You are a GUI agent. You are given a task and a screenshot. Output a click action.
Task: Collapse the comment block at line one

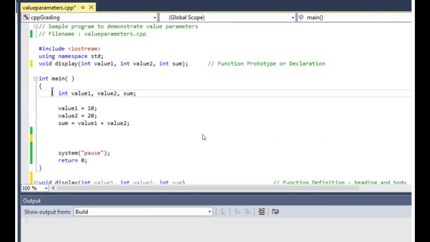[35, 26]
